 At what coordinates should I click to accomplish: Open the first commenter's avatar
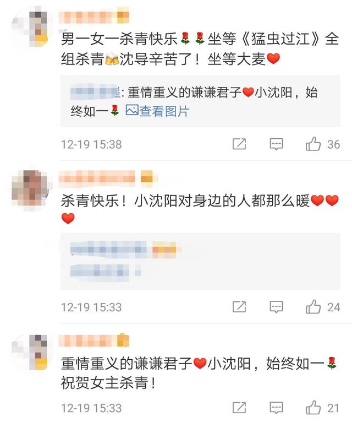point(30,29)
